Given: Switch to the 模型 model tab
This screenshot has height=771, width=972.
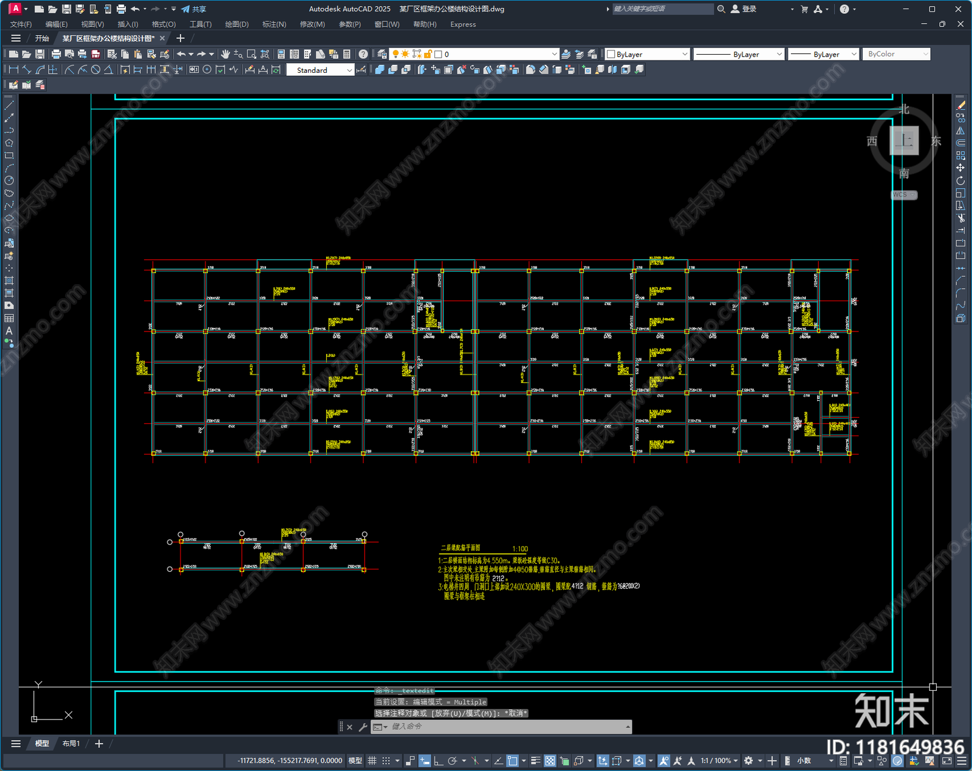Looking at the screenshot, I should (42, 743).
